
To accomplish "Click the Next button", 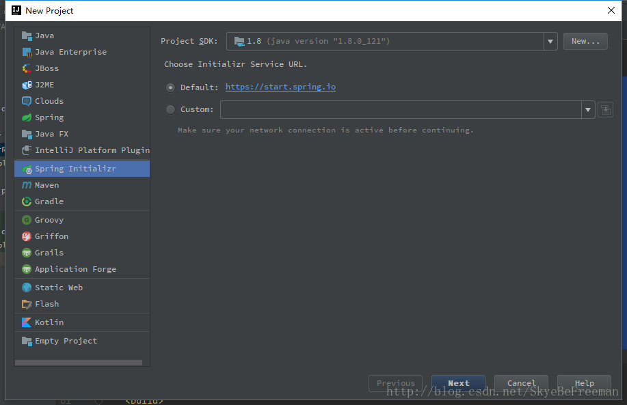I will point(458,383).
